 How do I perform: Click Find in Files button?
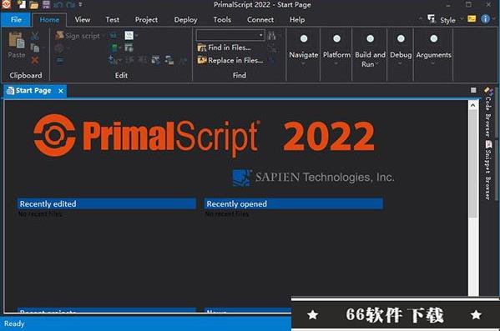click(225, 48)
